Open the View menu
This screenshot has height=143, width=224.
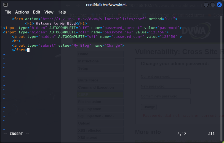[49, 12]
